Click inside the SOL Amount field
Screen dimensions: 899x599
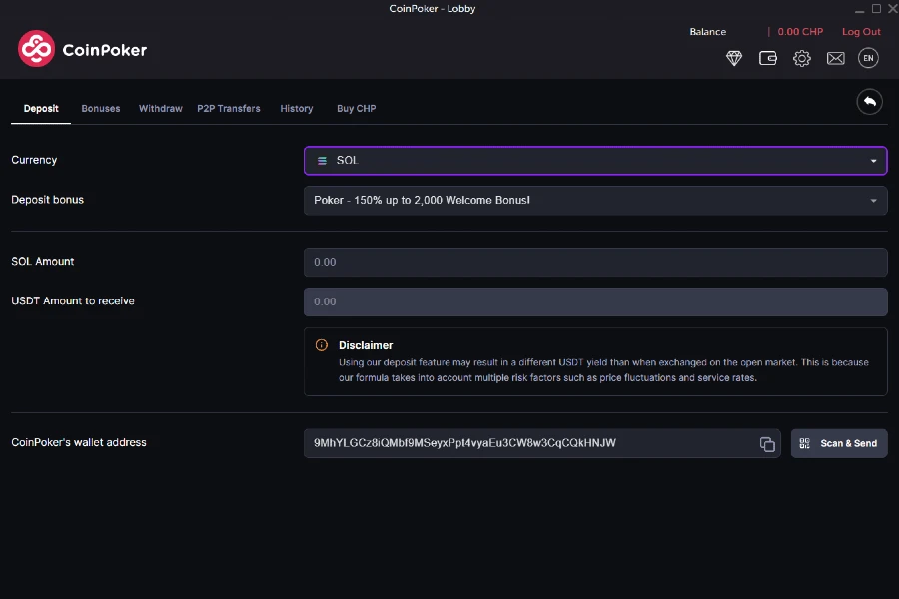(x=594, y=262)
